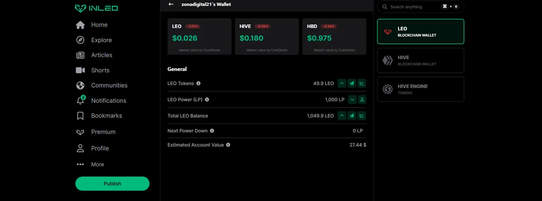Click the INLEO logo
The height and width of the screenshot is (201, 542).
pyautogui.click(x=96, y=8)
